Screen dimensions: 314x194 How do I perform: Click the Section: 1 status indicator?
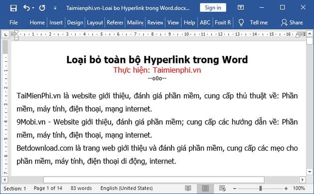coord(15,189)
